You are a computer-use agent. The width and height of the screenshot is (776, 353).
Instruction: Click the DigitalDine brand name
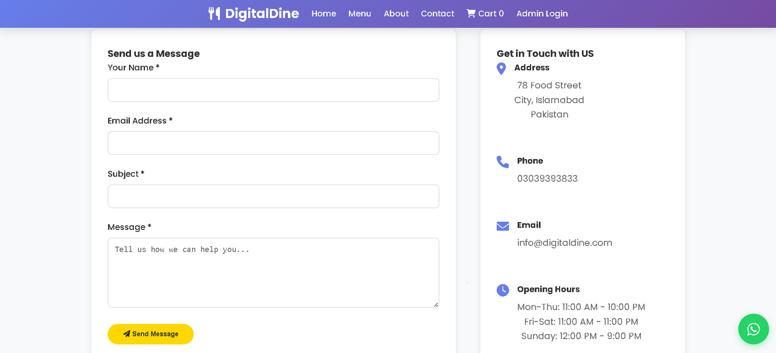point(262,13)
